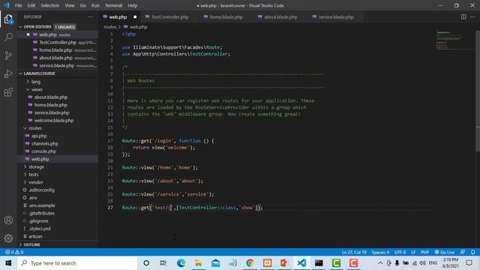This screenshot has height=270, width=480.
Task: Open Cortana circle icon on taskbar
Action: coord(146,263)
